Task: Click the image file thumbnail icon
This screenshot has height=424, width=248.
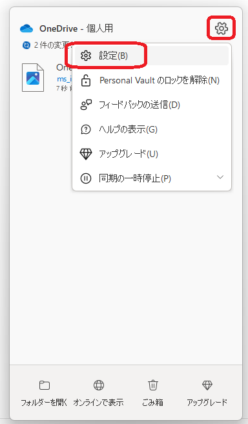Action: click(x=33, y=78)
